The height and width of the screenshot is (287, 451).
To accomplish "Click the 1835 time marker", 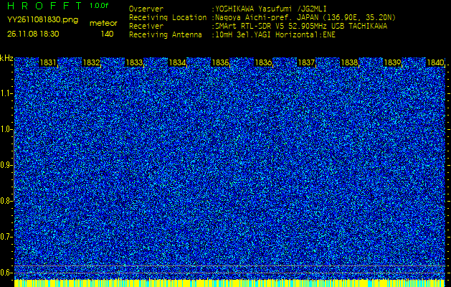I will click(220, 62).
